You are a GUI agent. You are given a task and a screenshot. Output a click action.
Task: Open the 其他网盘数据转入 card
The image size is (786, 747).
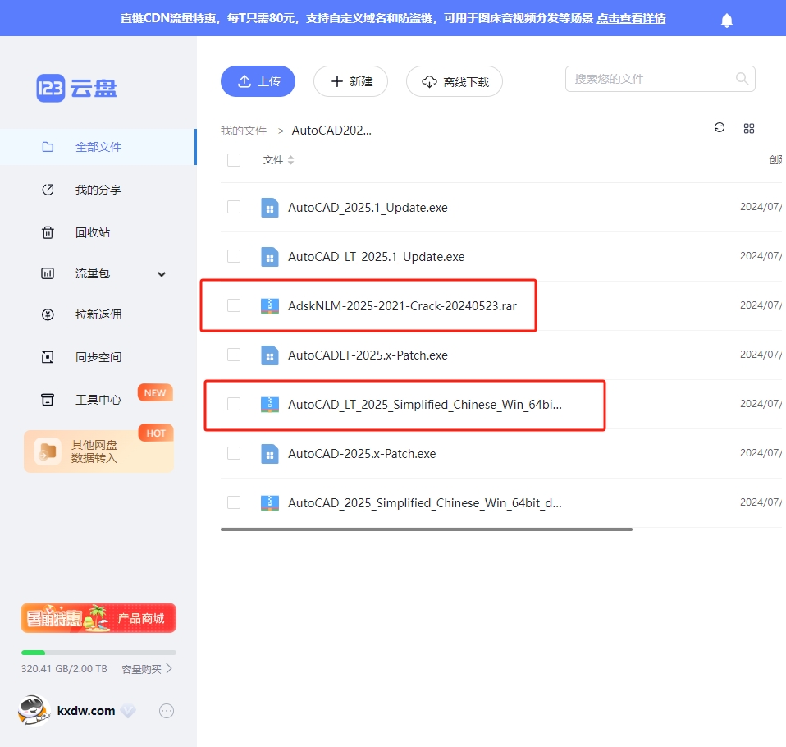pyautogui.click(x=98, y=451)
